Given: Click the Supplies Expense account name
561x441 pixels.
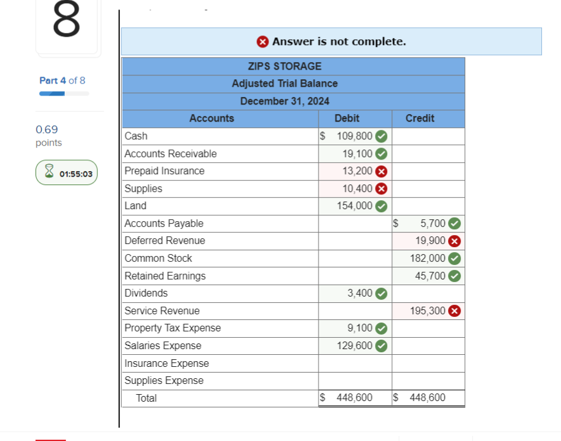Looking at the screenshot, I should 164,381.
